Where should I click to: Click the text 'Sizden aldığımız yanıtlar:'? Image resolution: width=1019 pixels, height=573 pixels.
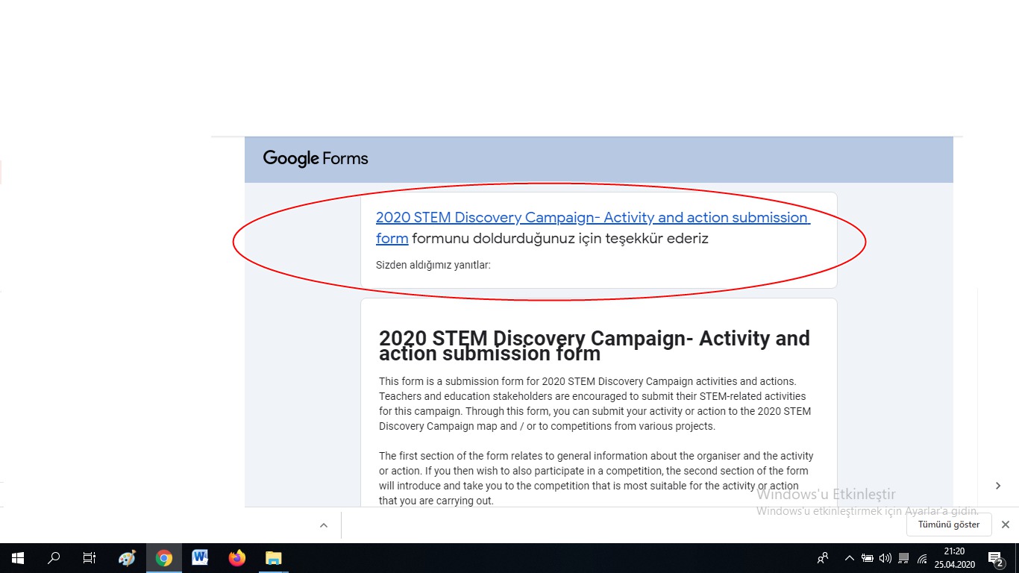433,265
